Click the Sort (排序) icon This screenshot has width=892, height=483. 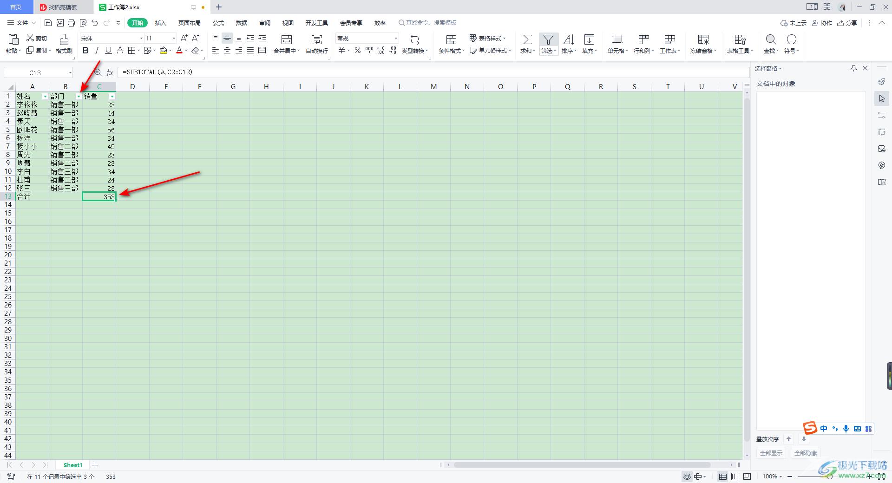(x=569, y=39)
